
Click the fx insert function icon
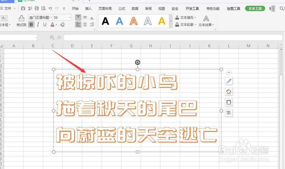pos(59,37)
